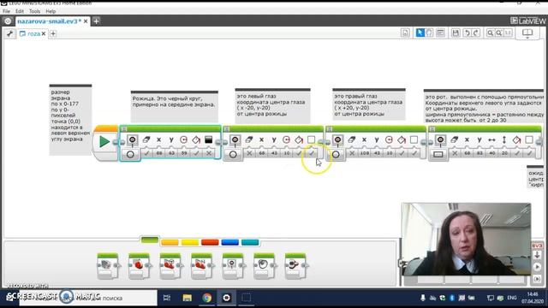The height and width of the screenshot is (308, 548).
Task: Open File Explorer from the taskbar
Action: (x=187, y=298)
